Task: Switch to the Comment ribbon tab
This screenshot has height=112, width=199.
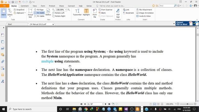Action: pos(25,6)
